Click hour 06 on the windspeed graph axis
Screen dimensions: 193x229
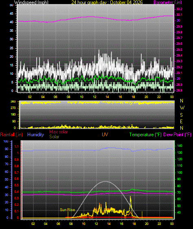pos(55,97)
